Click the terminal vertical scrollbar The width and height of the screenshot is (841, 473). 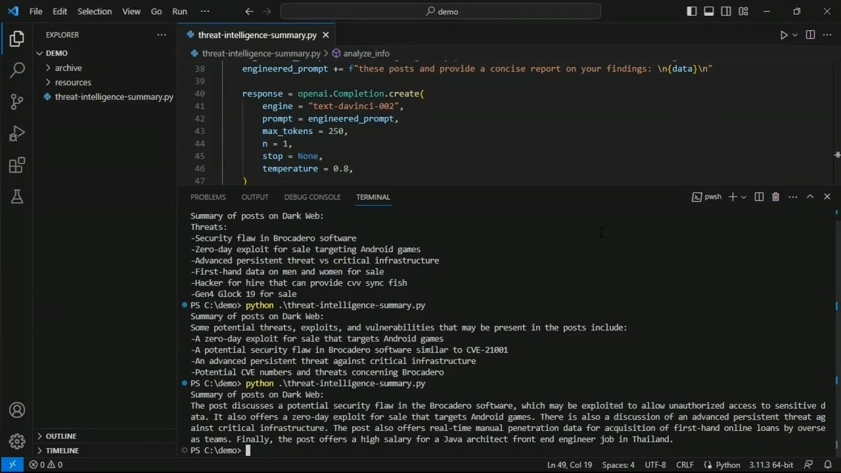pyautogui.click(x=836, y=328)
